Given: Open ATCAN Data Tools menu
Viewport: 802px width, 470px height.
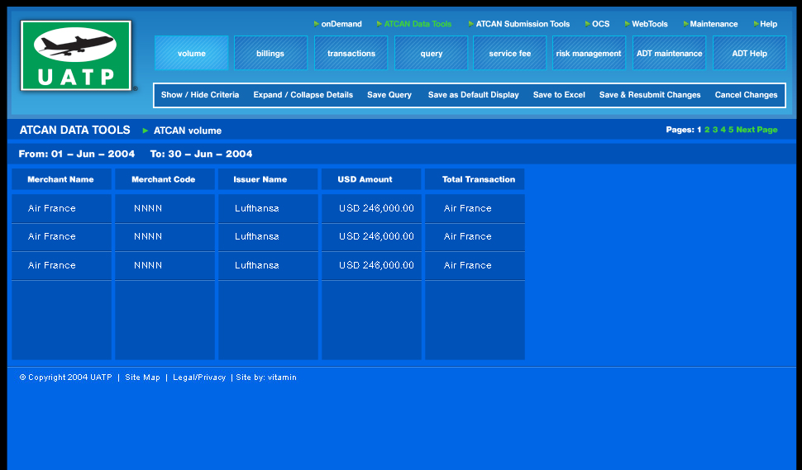Looking at the screenshot, I should [418, 24].
